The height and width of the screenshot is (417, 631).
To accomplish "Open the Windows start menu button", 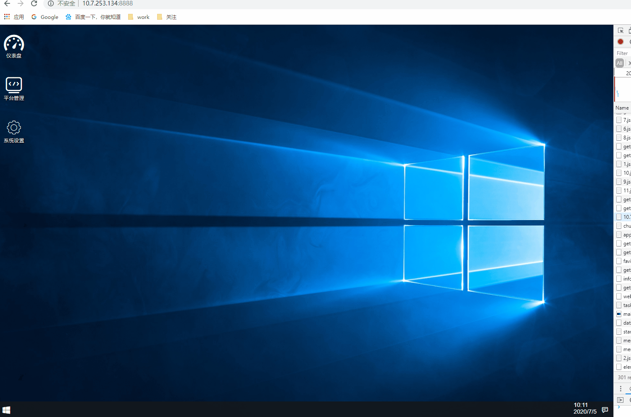I will tap(6, 410).
